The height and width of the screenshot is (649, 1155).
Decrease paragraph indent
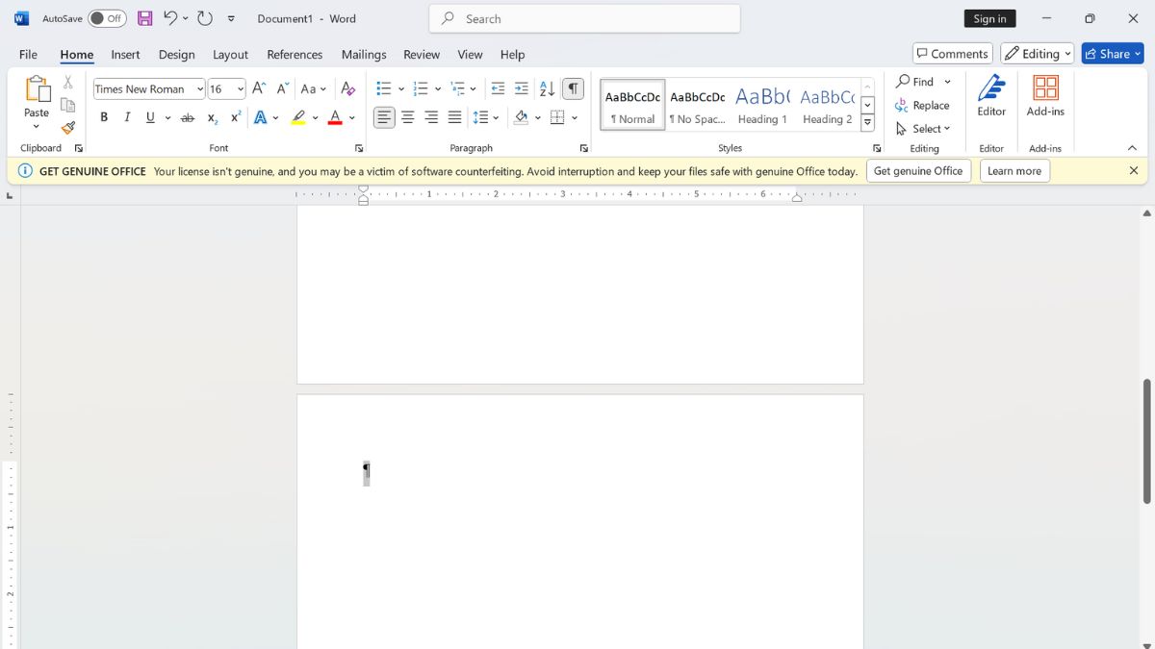tap(498, 88)
